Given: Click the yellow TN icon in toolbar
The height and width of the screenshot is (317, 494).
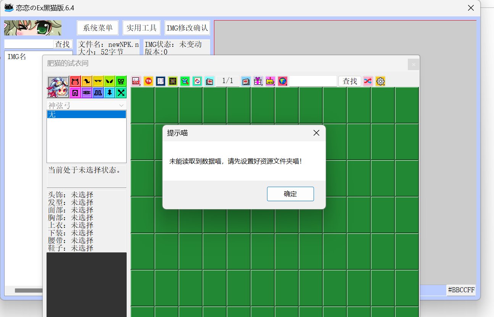Looking at the screenshot, I should tap(148, 81).
